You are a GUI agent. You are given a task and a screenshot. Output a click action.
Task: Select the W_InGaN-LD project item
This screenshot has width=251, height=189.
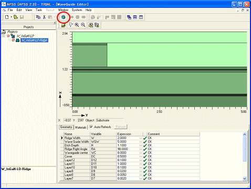[25, 36]
